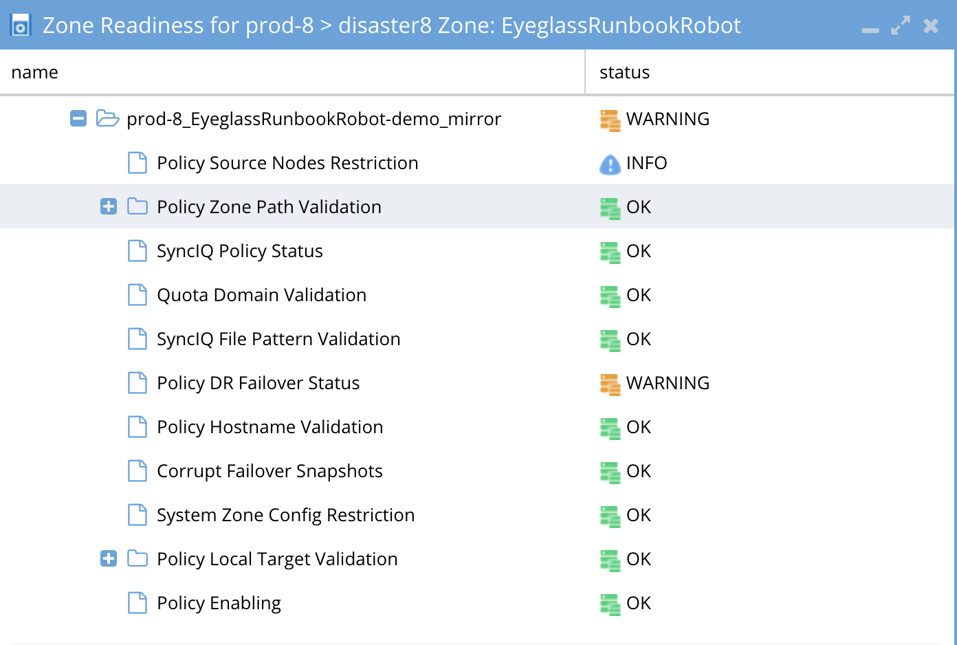This screenshot has width=957, height=645.
Task: Click the Policy Zone Path Validation folder icon
Action: 137,206
